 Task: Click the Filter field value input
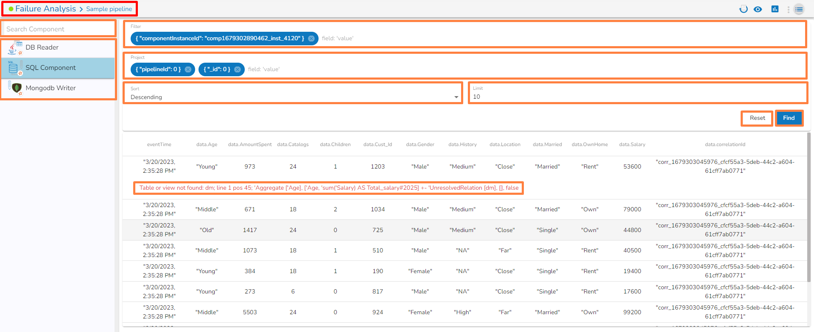(560, 39)
